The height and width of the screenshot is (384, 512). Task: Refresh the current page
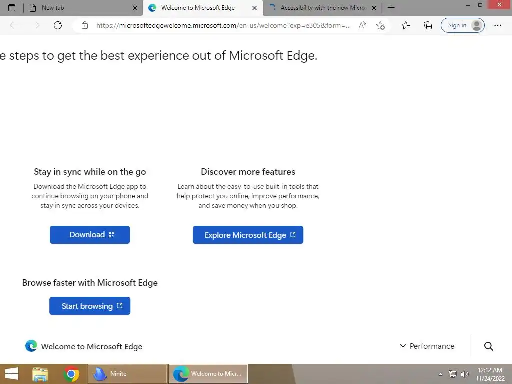coord(58,25)
